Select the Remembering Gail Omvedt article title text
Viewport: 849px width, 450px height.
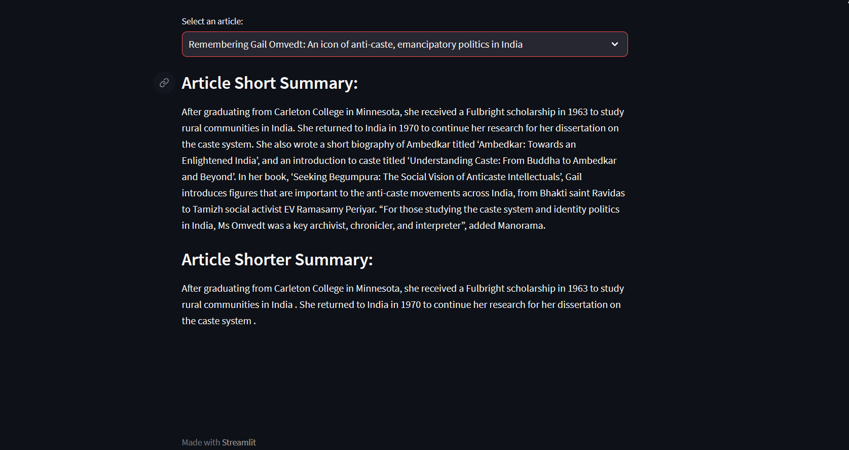(x=355, y=44)
